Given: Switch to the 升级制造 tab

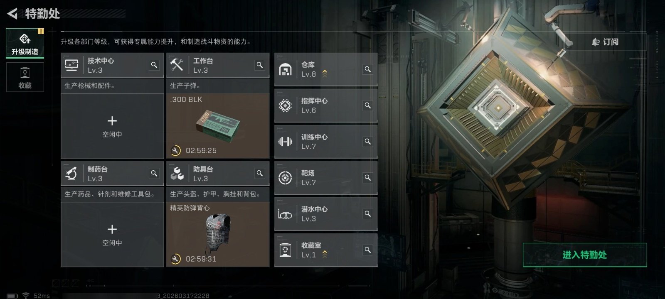Looking at the screenshot, I should click(x=25, y=44).
